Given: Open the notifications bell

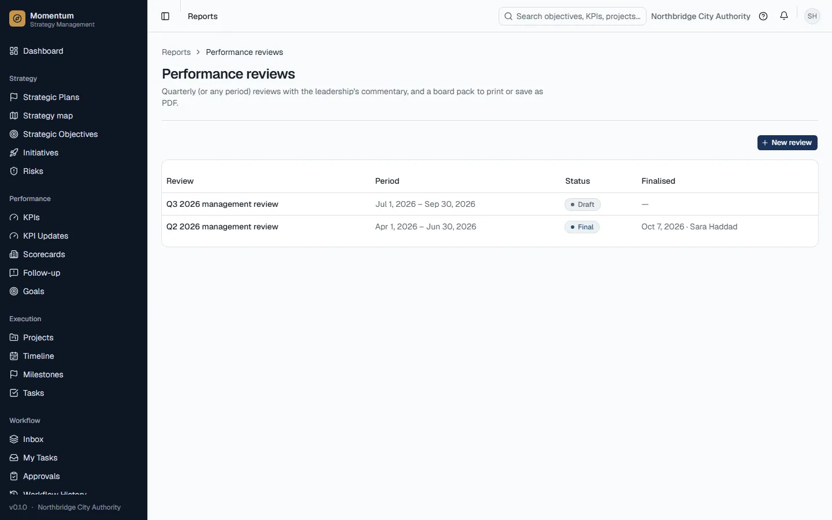Looking at the screenshot, I should point(784,16).
